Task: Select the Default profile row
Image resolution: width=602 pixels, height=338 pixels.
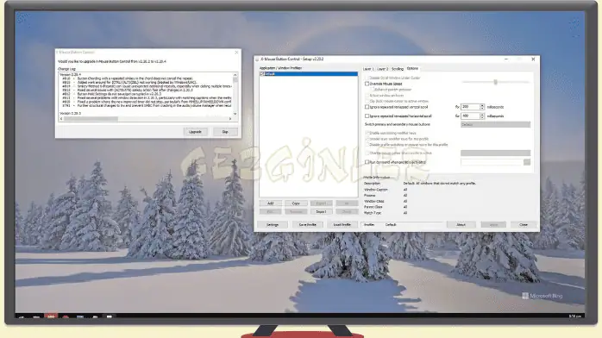Action: click(308, 73)
